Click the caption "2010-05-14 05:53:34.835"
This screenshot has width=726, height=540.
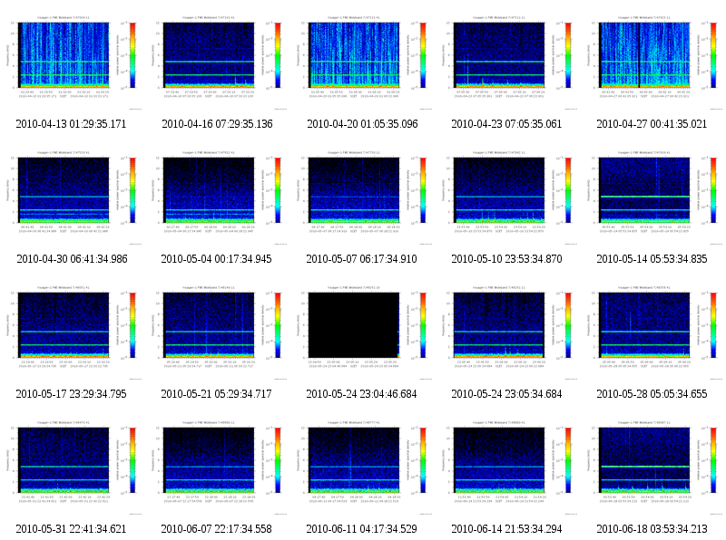(x=652, y=259)
